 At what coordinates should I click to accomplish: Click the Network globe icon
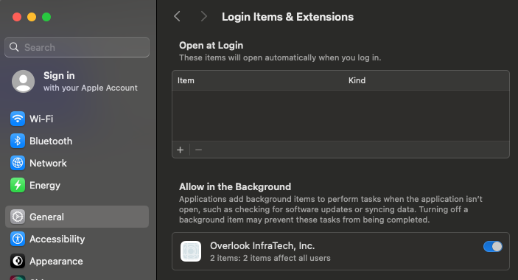[x=18, y=163]
